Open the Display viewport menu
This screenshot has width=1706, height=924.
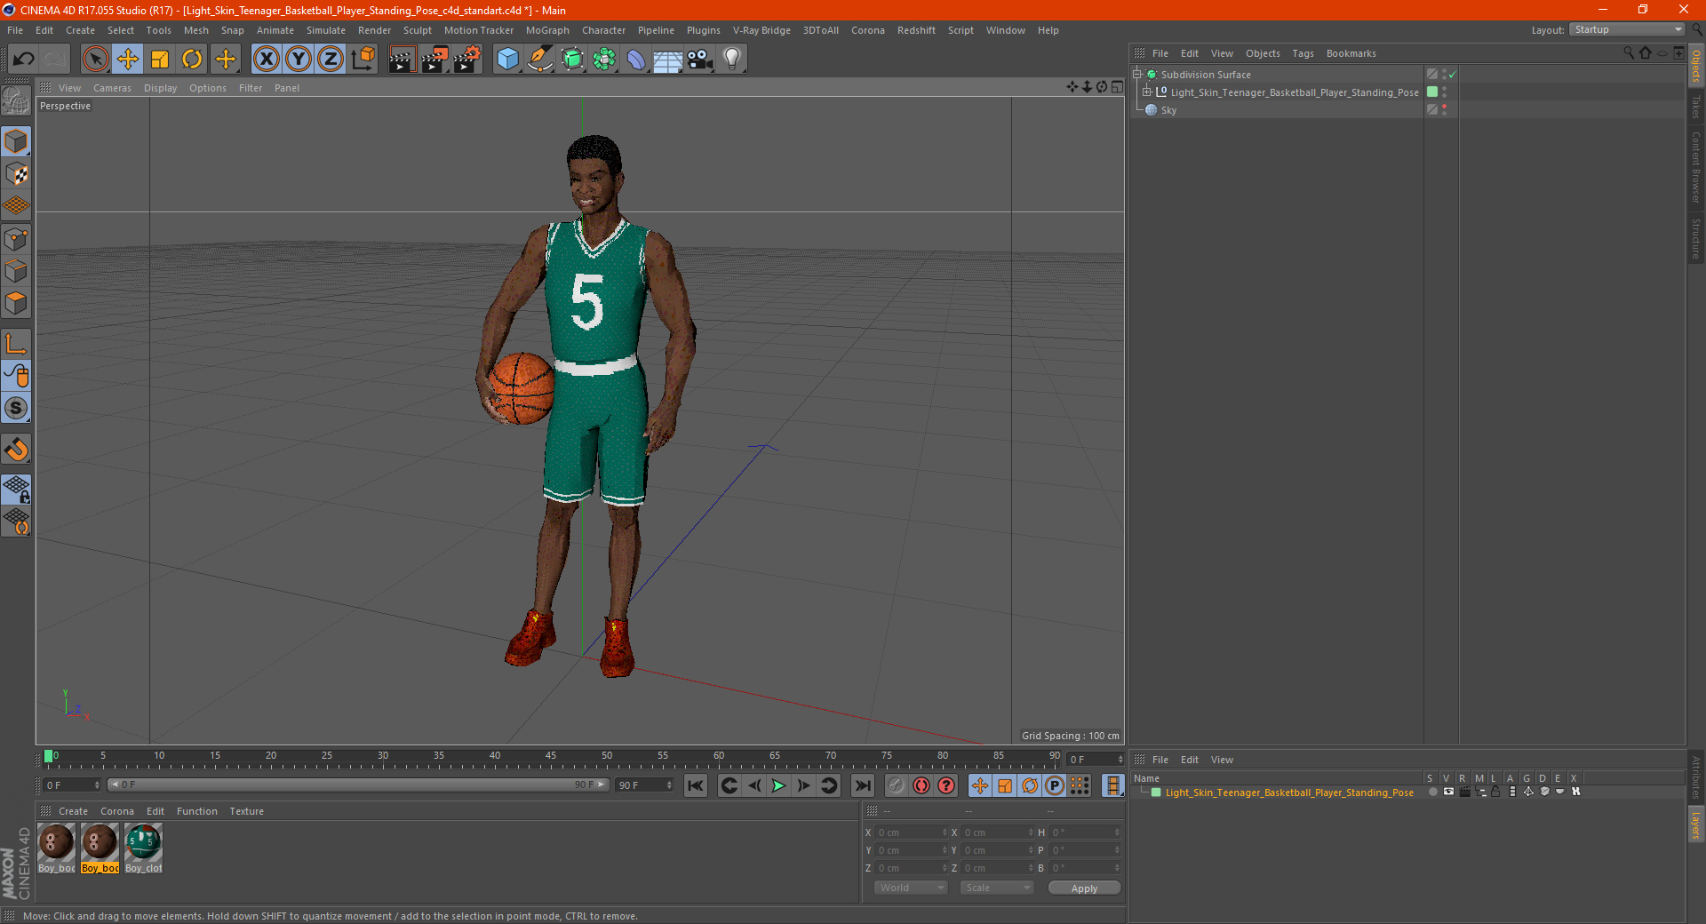click(160, 88)
